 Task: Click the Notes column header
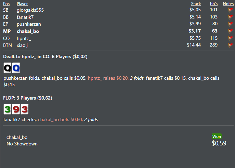click(228, 4)
